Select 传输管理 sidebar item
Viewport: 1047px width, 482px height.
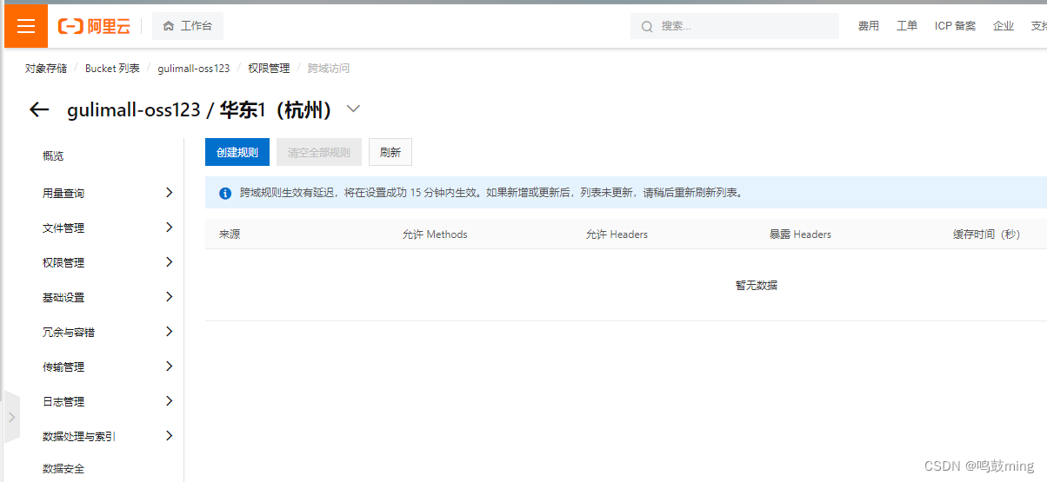pyautogui.click(x=63, y=367)
